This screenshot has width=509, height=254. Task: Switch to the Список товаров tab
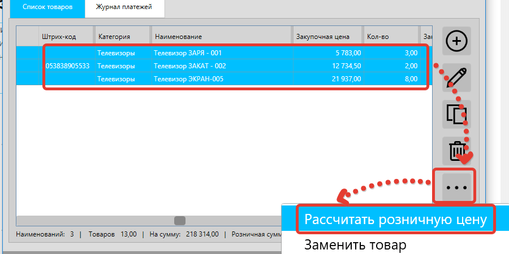tap(48, 7)
